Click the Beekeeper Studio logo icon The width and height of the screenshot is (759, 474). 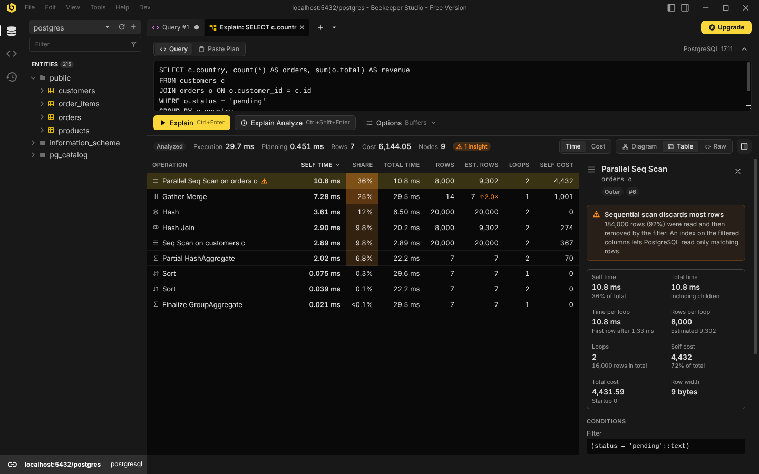pos(11,7)
